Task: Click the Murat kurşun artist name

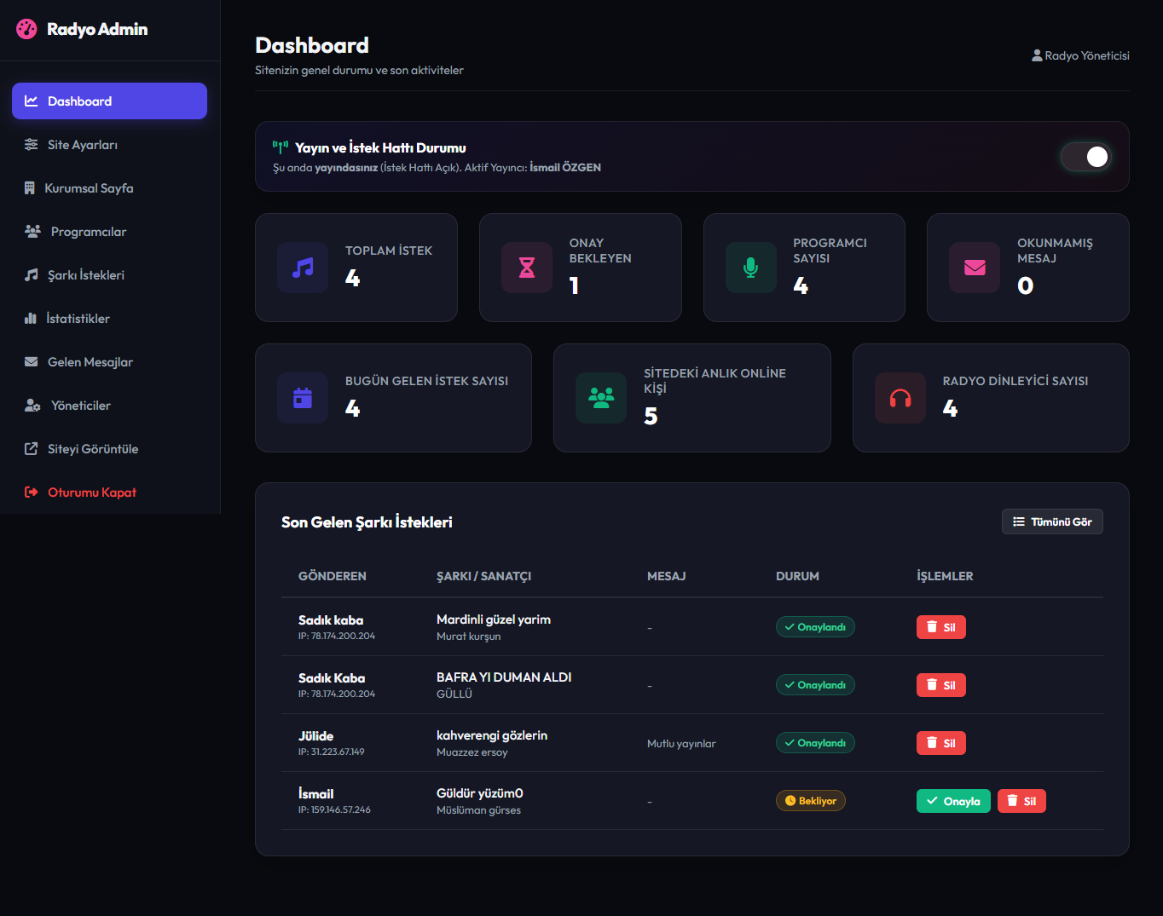Action: 468,637
